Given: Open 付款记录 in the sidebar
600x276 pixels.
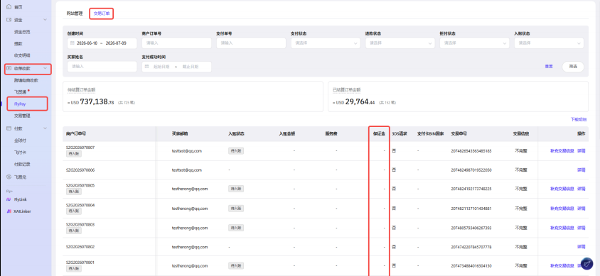Looking at the screenshot, I should coord(22,164).
